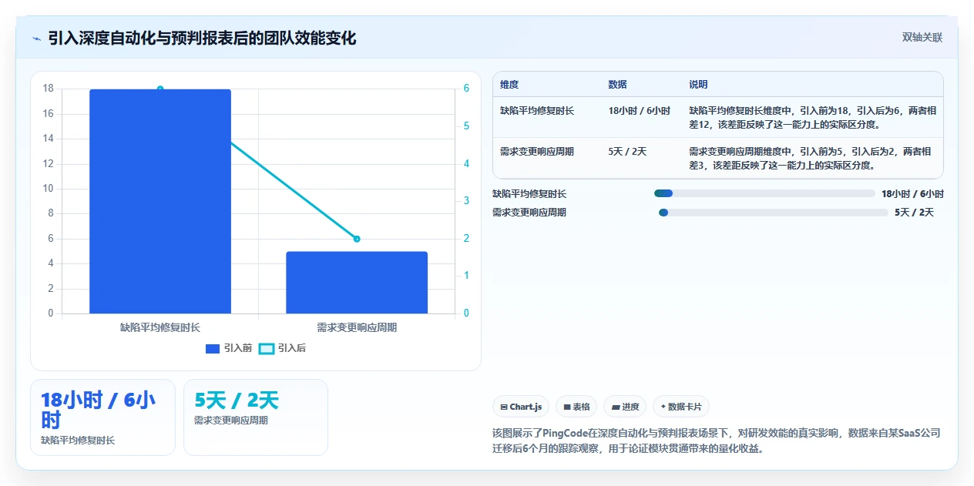Click the 数据 column header
Viewport: 974px width, 486px height.
617,85
